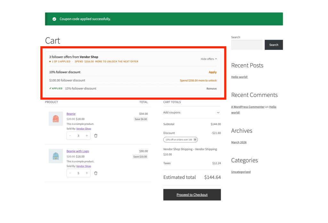Apply the 10% follower discount
The height and width of the screenshot is (223, 328).
213,72
